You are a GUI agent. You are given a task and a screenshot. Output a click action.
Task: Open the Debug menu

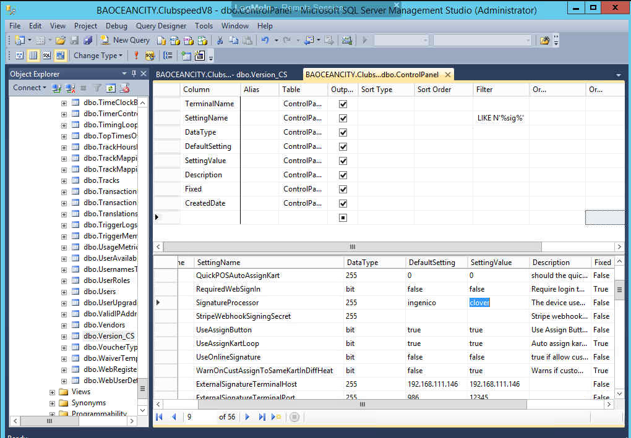point(116,26)
